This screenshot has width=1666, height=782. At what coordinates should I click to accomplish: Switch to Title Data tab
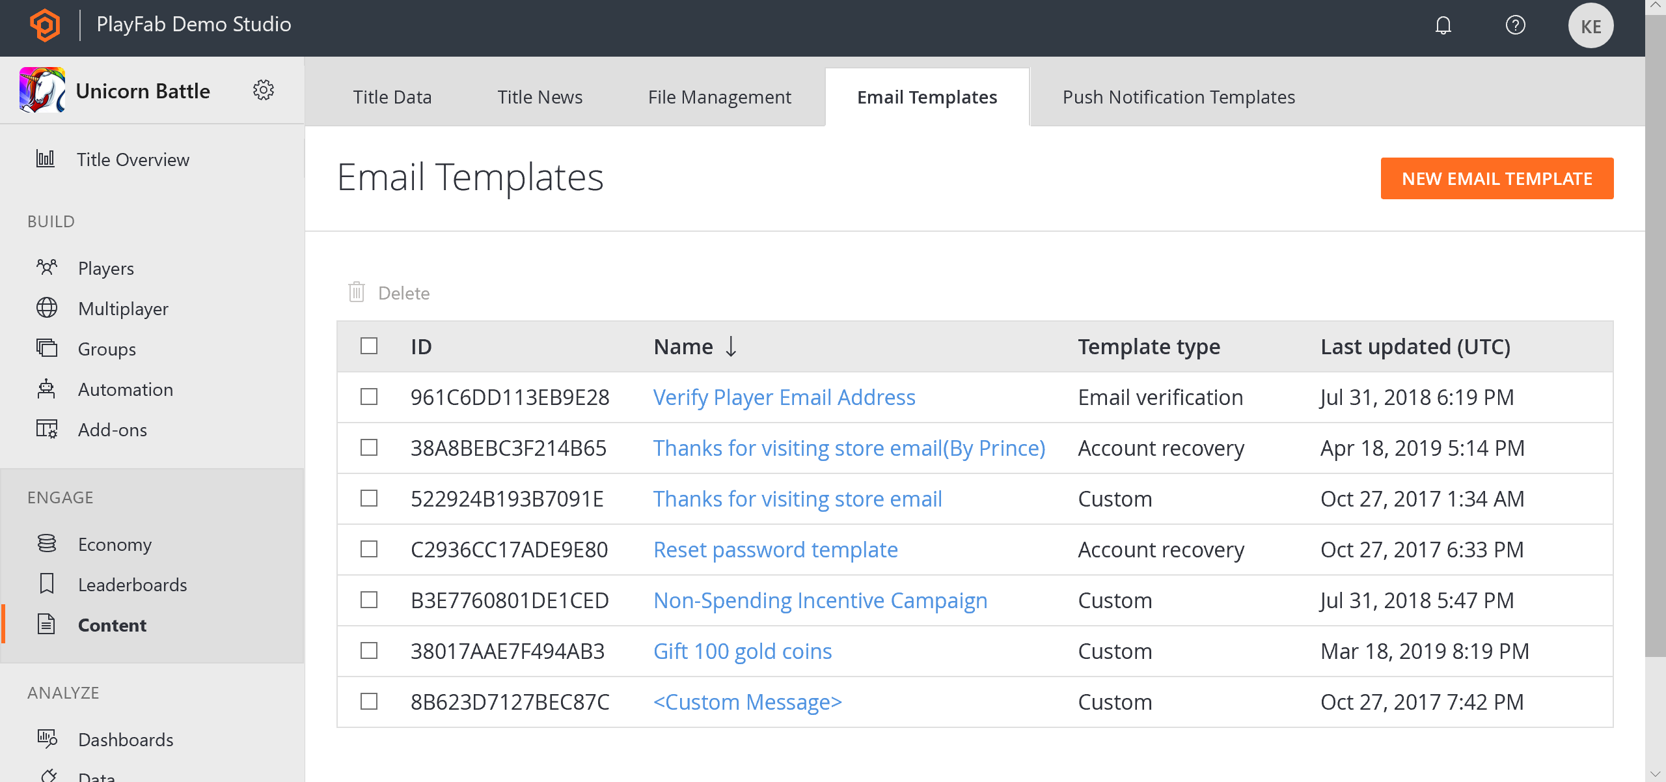coord(392,96)
